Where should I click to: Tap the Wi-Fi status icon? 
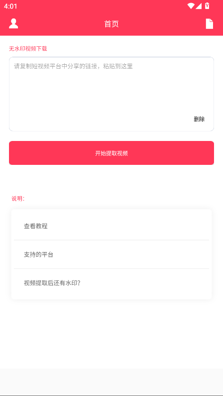[191, 6]
